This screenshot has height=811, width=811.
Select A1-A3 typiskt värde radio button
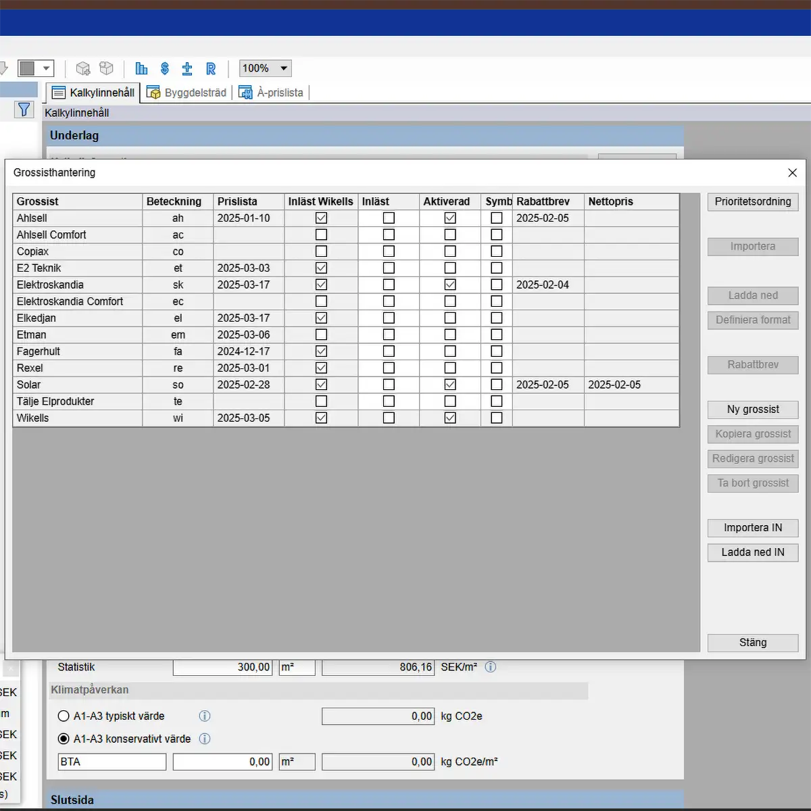point(64,716)
